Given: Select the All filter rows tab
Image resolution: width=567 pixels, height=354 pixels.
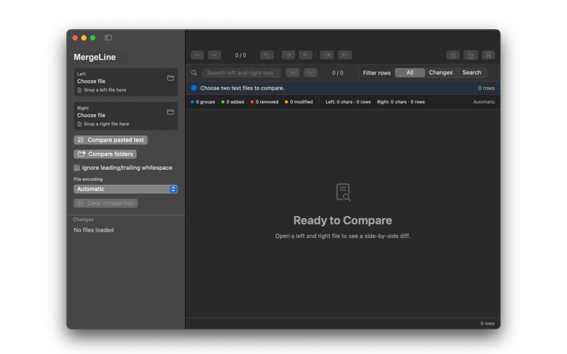Looking at the screenshot, I should pyautogui.click(x=410, y=73).
